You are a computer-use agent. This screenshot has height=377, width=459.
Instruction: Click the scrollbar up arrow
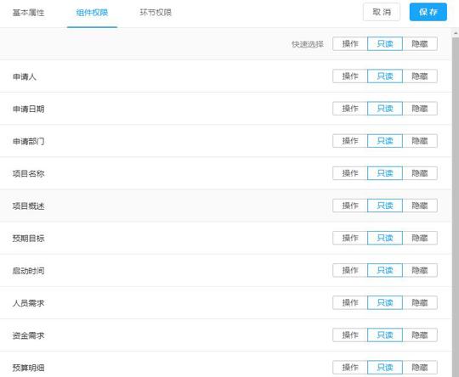pos(456,33)
